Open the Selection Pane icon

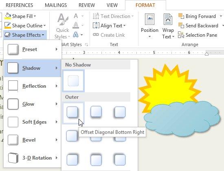(x=181, y=35)
